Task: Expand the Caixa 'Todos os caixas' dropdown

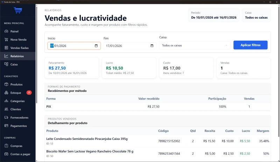Action: pos(195,45)
